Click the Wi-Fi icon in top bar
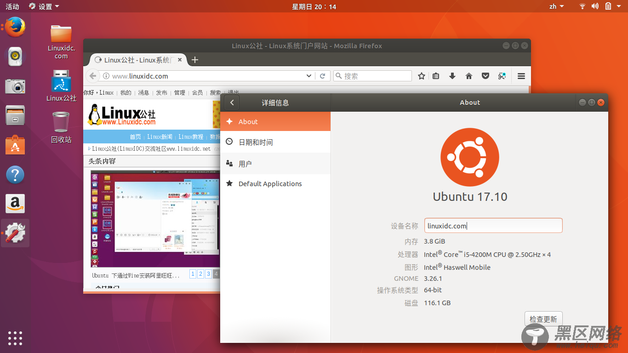Image resolution: width=628 pixels, height=353 pixels. pos(582,6)
